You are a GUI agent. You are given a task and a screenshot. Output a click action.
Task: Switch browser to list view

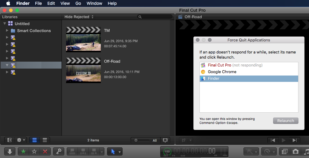tap(45, 140)
